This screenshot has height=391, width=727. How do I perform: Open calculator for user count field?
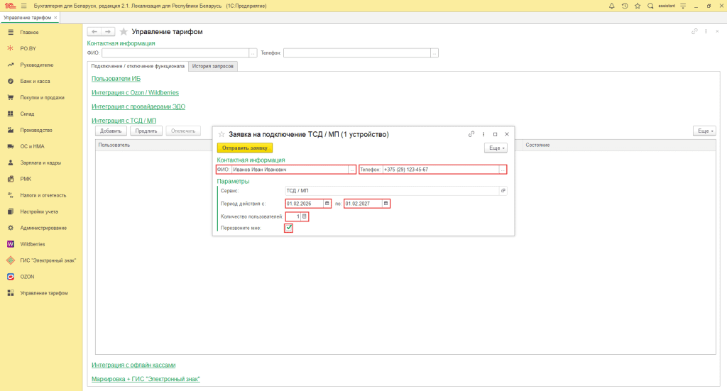[x=305, y=216]
